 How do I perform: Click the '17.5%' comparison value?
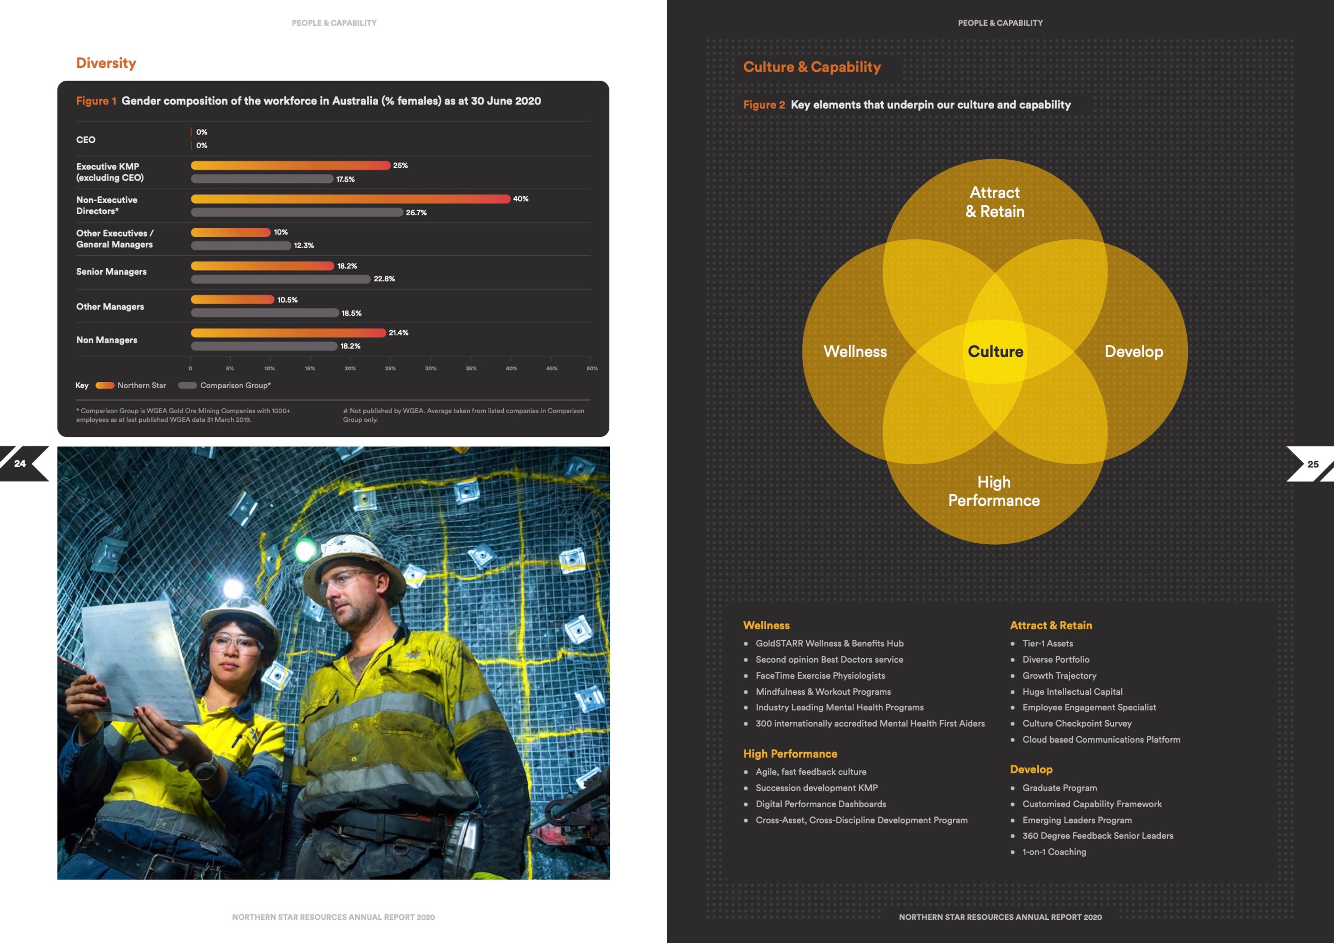[345, 180]
